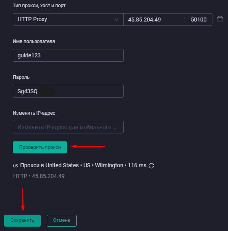Expand the proxy type chevron arrow
The image size is (228, 231).
click(117, 20)
